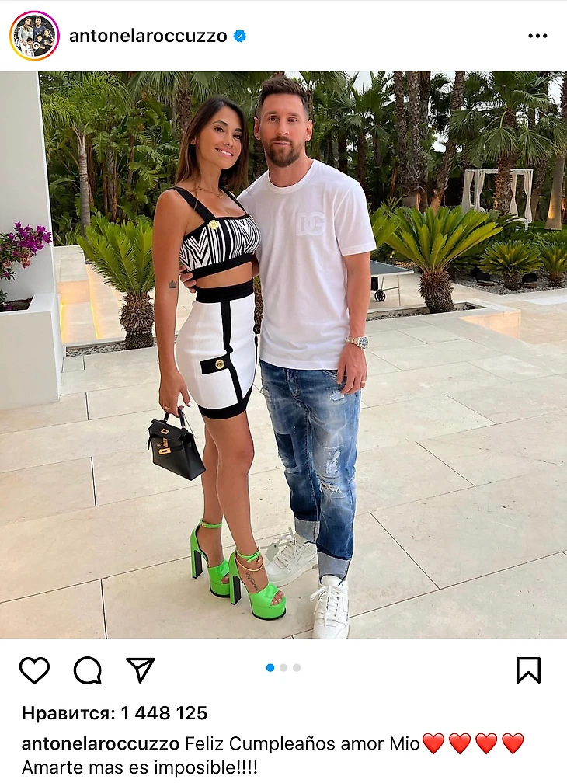This screenshot has height=783, width=567.
Task: Select the second carousel dot indicator
Action: click(283, 668)
